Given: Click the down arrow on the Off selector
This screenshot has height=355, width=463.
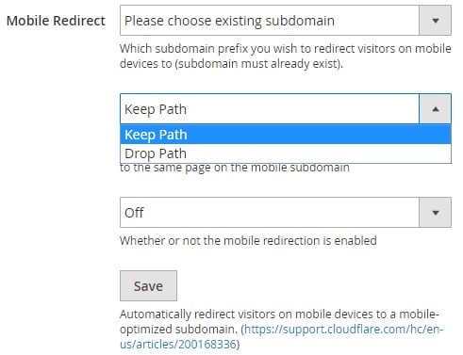Looking at the screenshot, I should 436,213.
